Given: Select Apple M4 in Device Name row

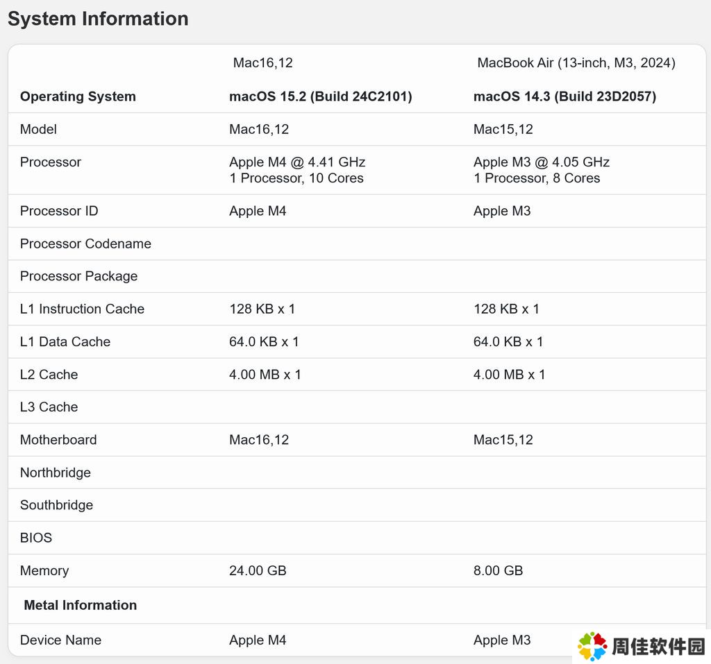Looking at the screenshot, I should click(258, 640).
